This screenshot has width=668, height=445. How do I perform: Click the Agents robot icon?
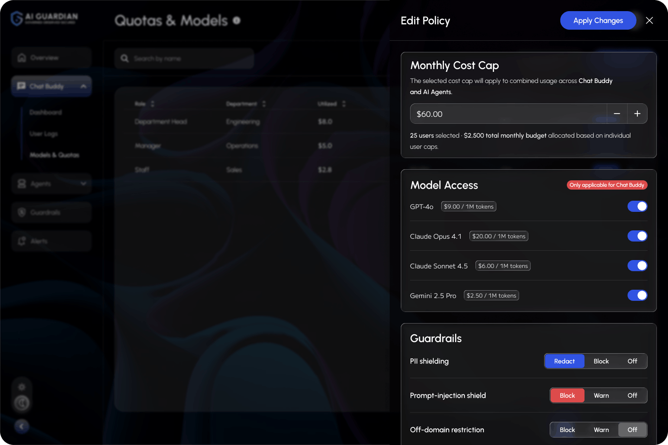22,184
